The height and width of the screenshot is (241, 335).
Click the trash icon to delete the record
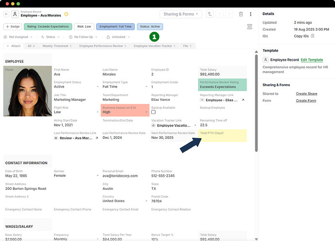tap(241, 14)
